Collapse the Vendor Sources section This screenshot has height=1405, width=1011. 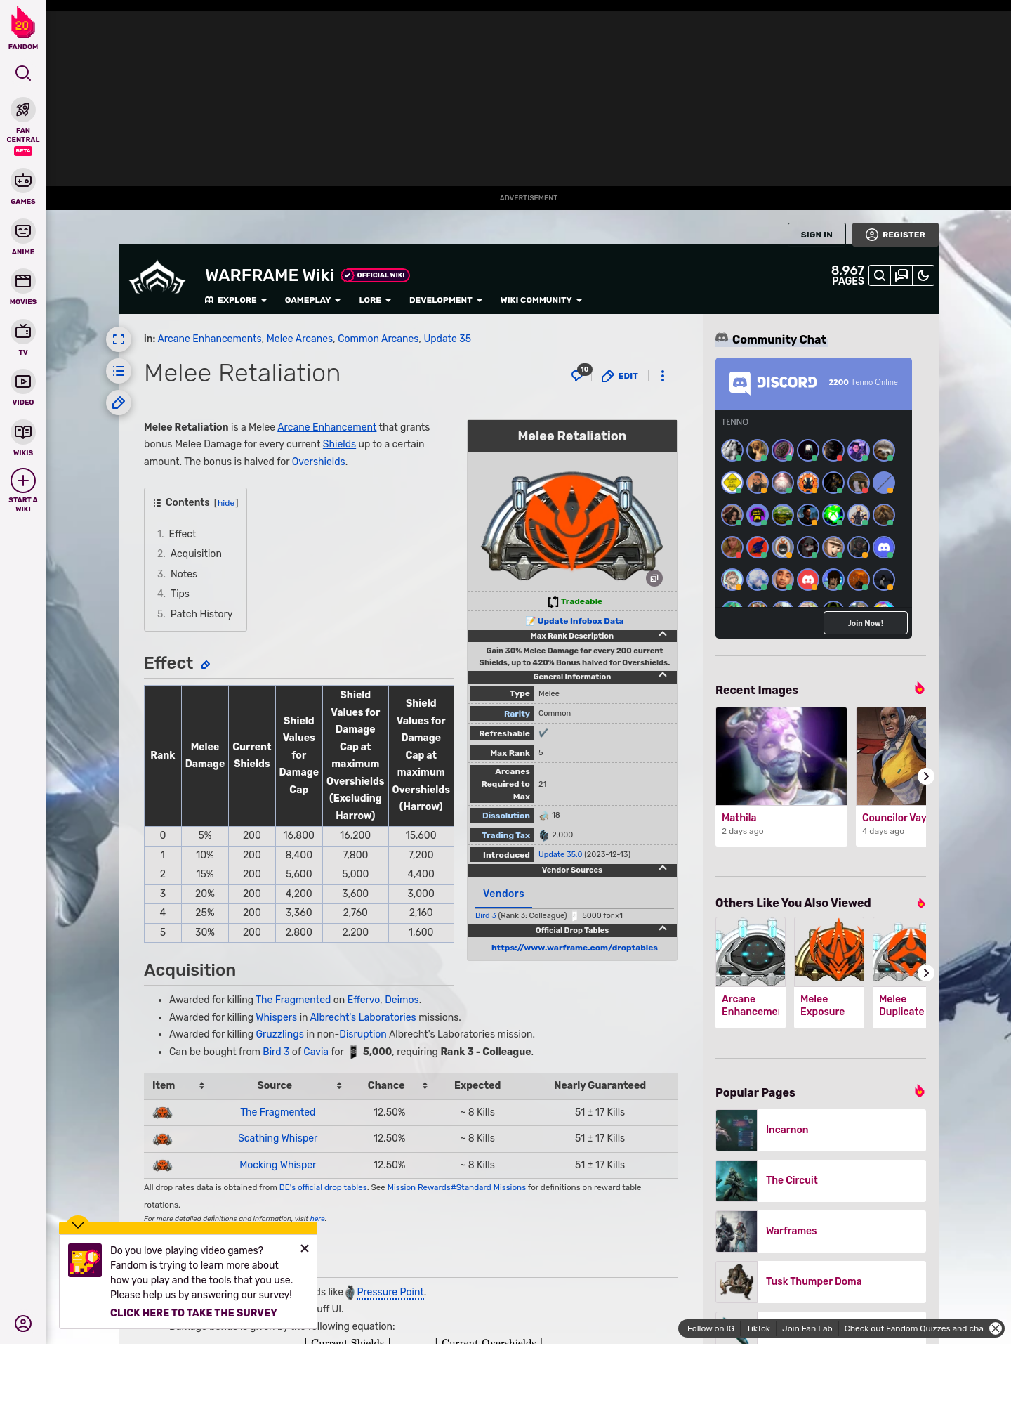tap(663, 868)
